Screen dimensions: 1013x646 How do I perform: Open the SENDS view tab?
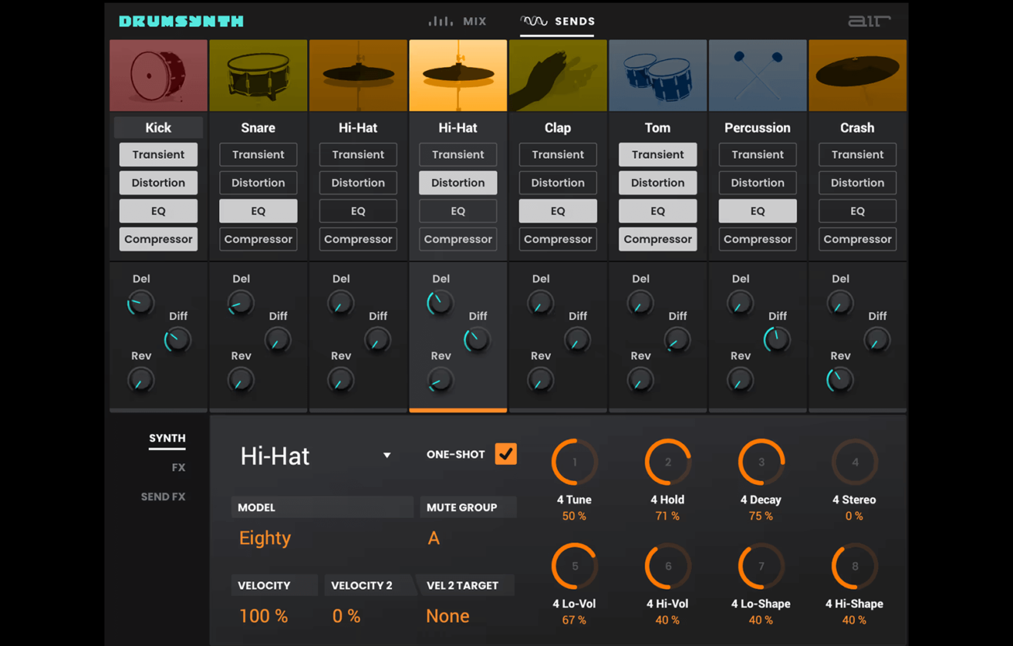point(558,21)
